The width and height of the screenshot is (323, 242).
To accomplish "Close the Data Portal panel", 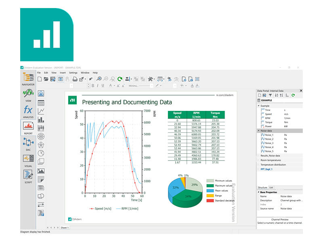I will pyautogui.click(x=301, y=90).
